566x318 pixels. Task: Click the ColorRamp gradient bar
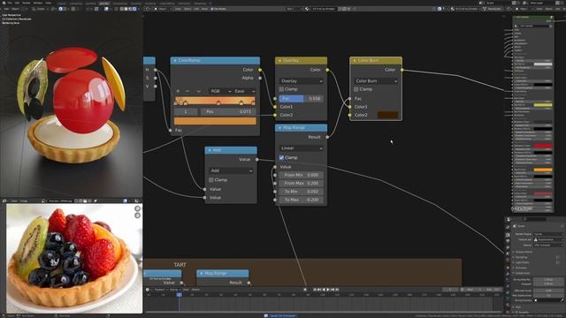215,101
